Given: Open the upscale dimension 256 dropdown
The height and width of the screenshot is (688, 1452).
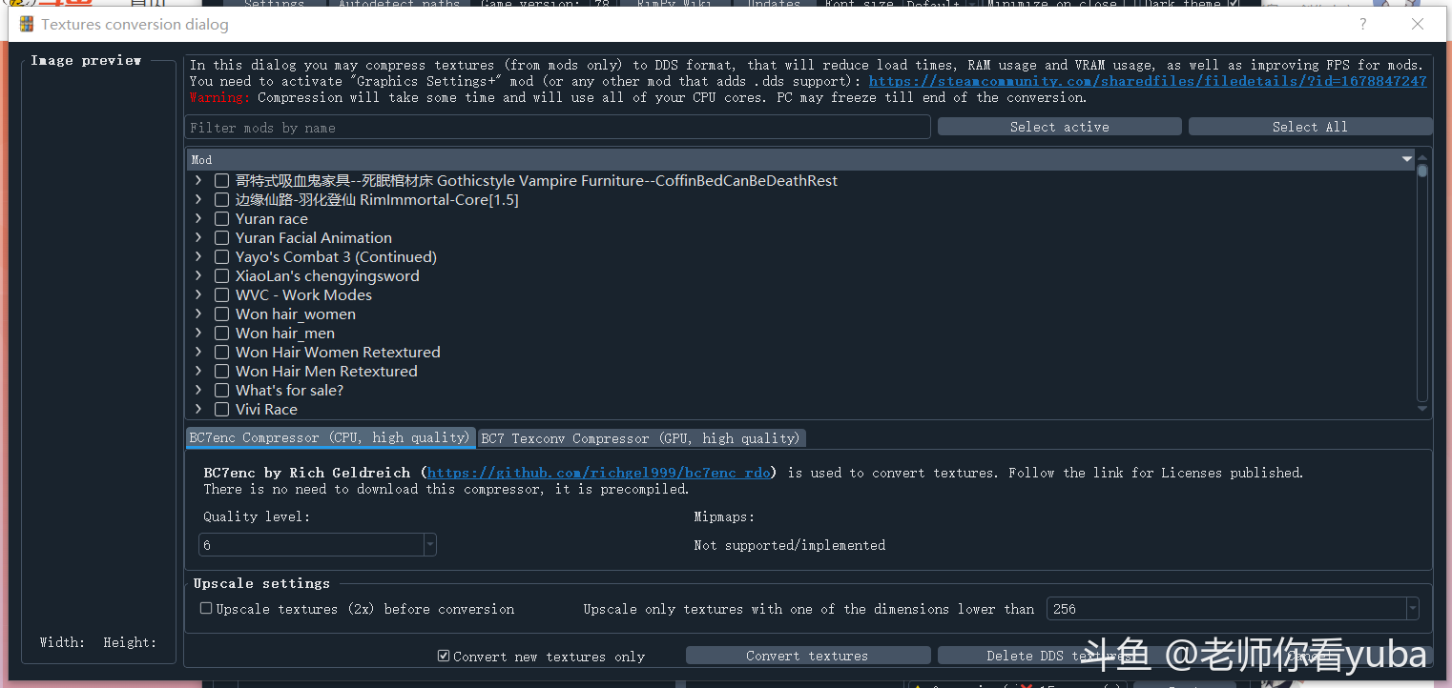Looking at the screenshot, I should 1413,609.
